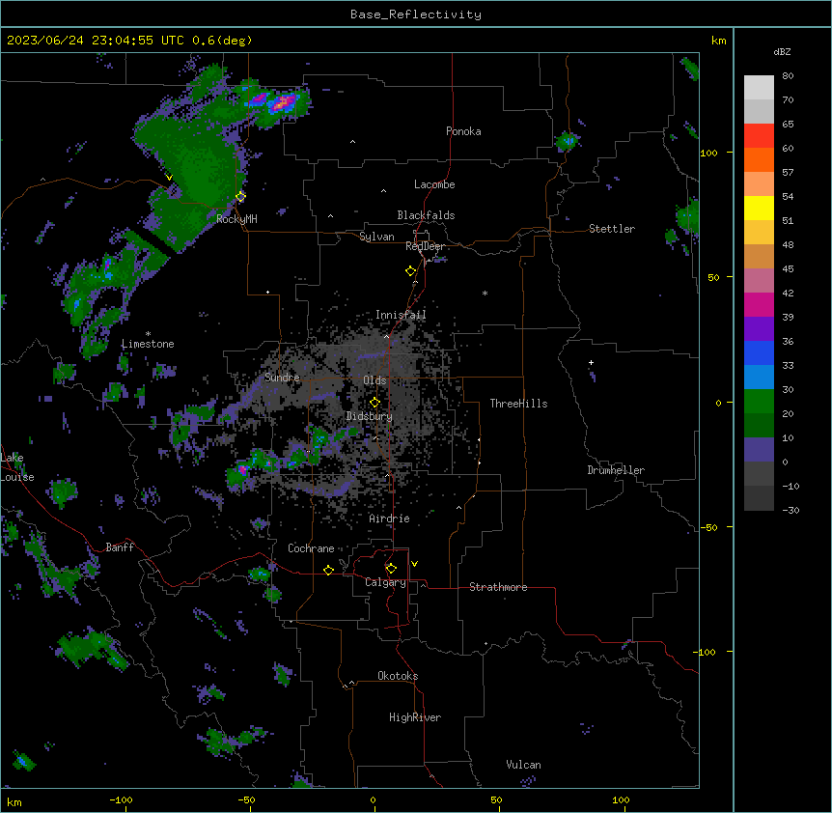The height and width of the screenshot is (813, 832).
Task: Click the Drumheller label
Action: point(616,470)
